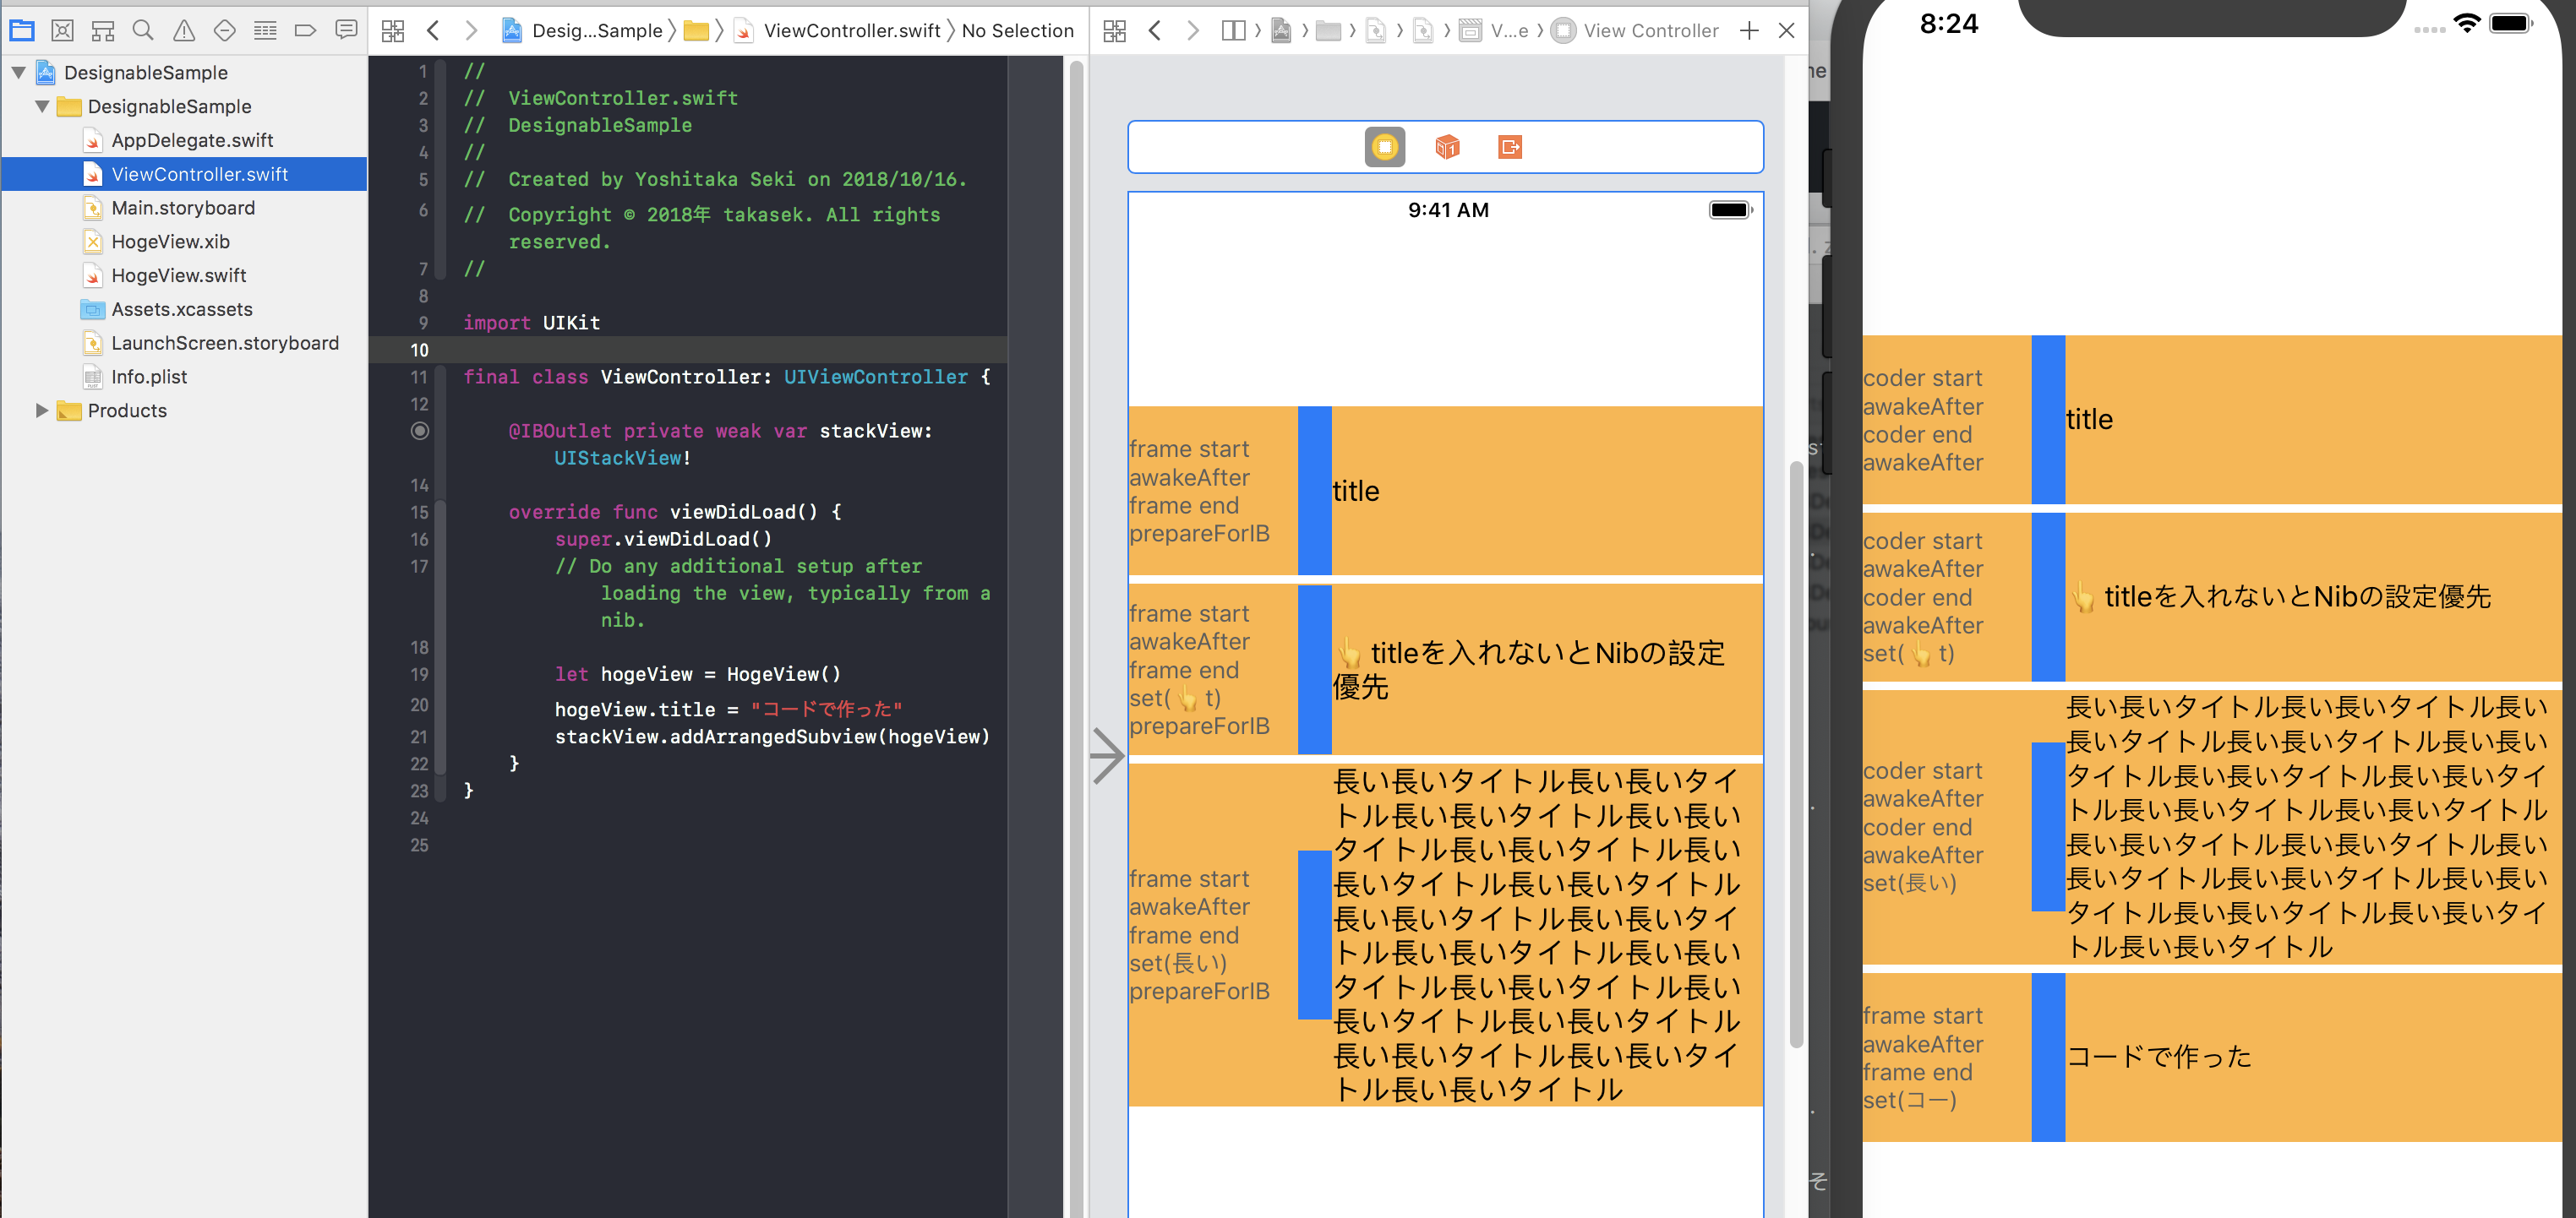The width and height of the screenshot is (2576, 1218).
Task: Collapse the DesignableSample group folder
Action: coord(42,106)
